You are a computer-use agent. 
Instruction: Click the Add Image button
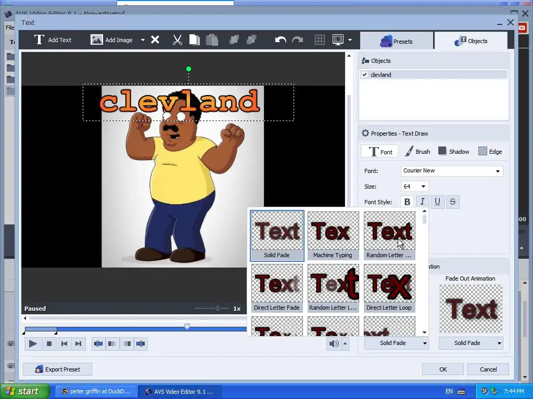click(x=111, y=40)
